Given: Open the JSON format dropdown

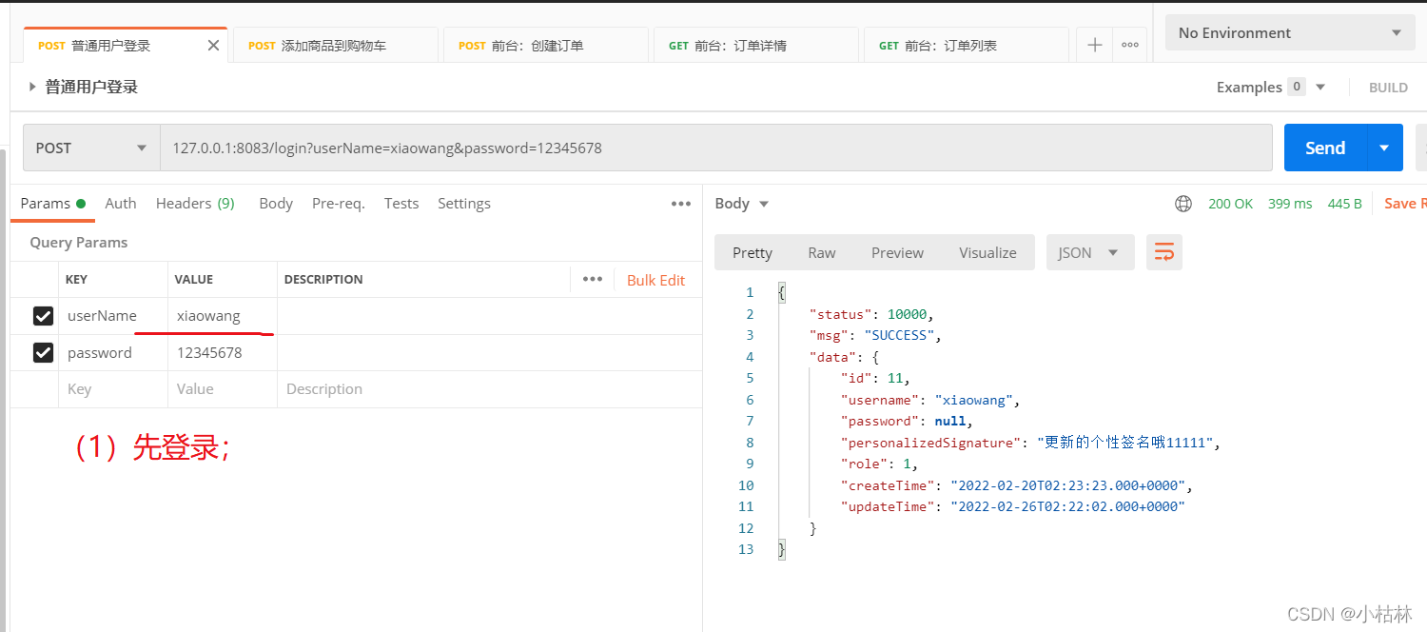Looking at the screenshot, I should [1090, 252].
